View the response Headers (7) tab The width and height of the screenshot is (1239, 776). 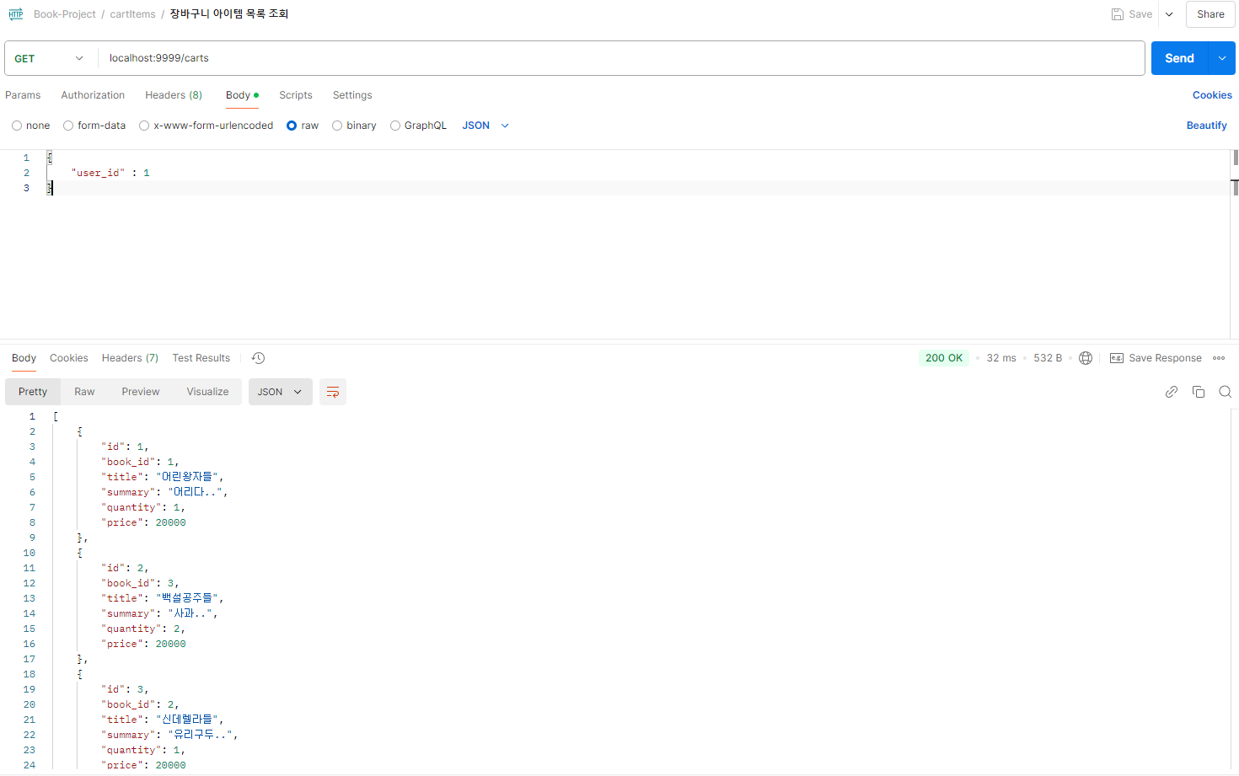click(x=130, y=358)
